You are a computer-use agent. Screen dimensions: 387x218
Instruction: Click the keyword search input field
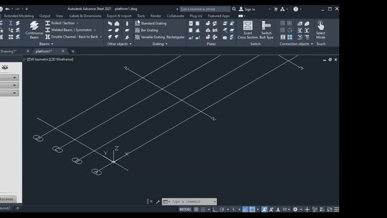[205, 9]
